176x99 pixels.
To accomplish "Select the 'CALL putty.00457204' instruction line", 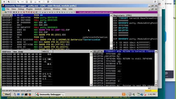I will (56, 20).
